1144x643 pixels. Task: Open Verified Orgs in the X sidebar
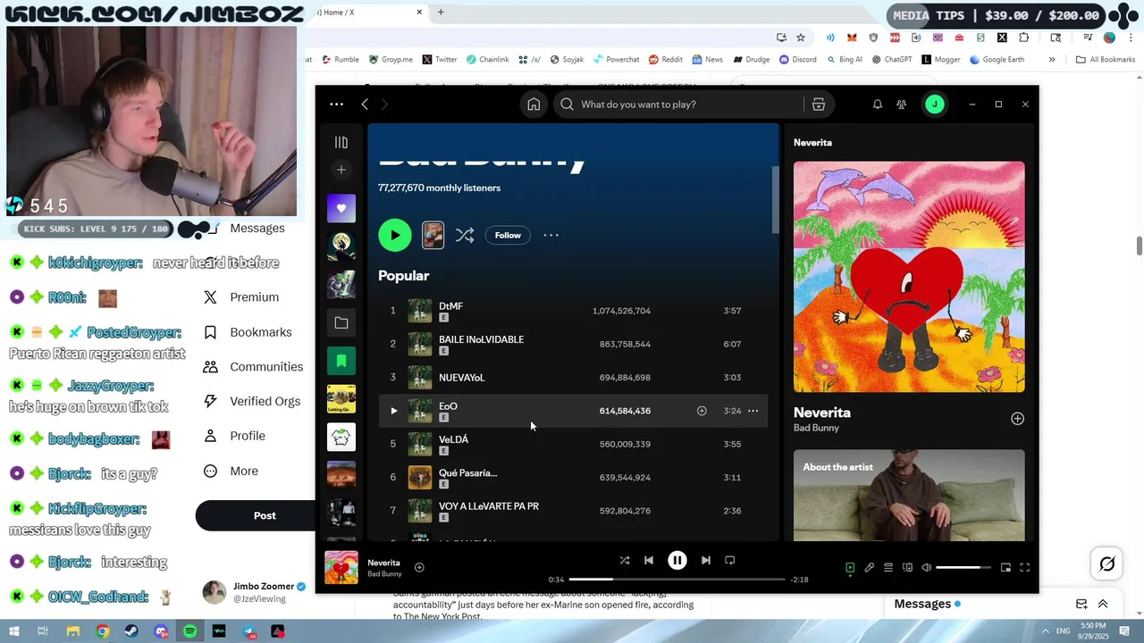(x=252, y=401)
